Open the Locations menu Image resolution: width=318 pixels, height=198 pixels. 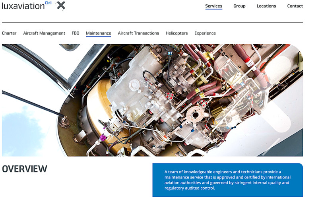(x=266, y=6)
